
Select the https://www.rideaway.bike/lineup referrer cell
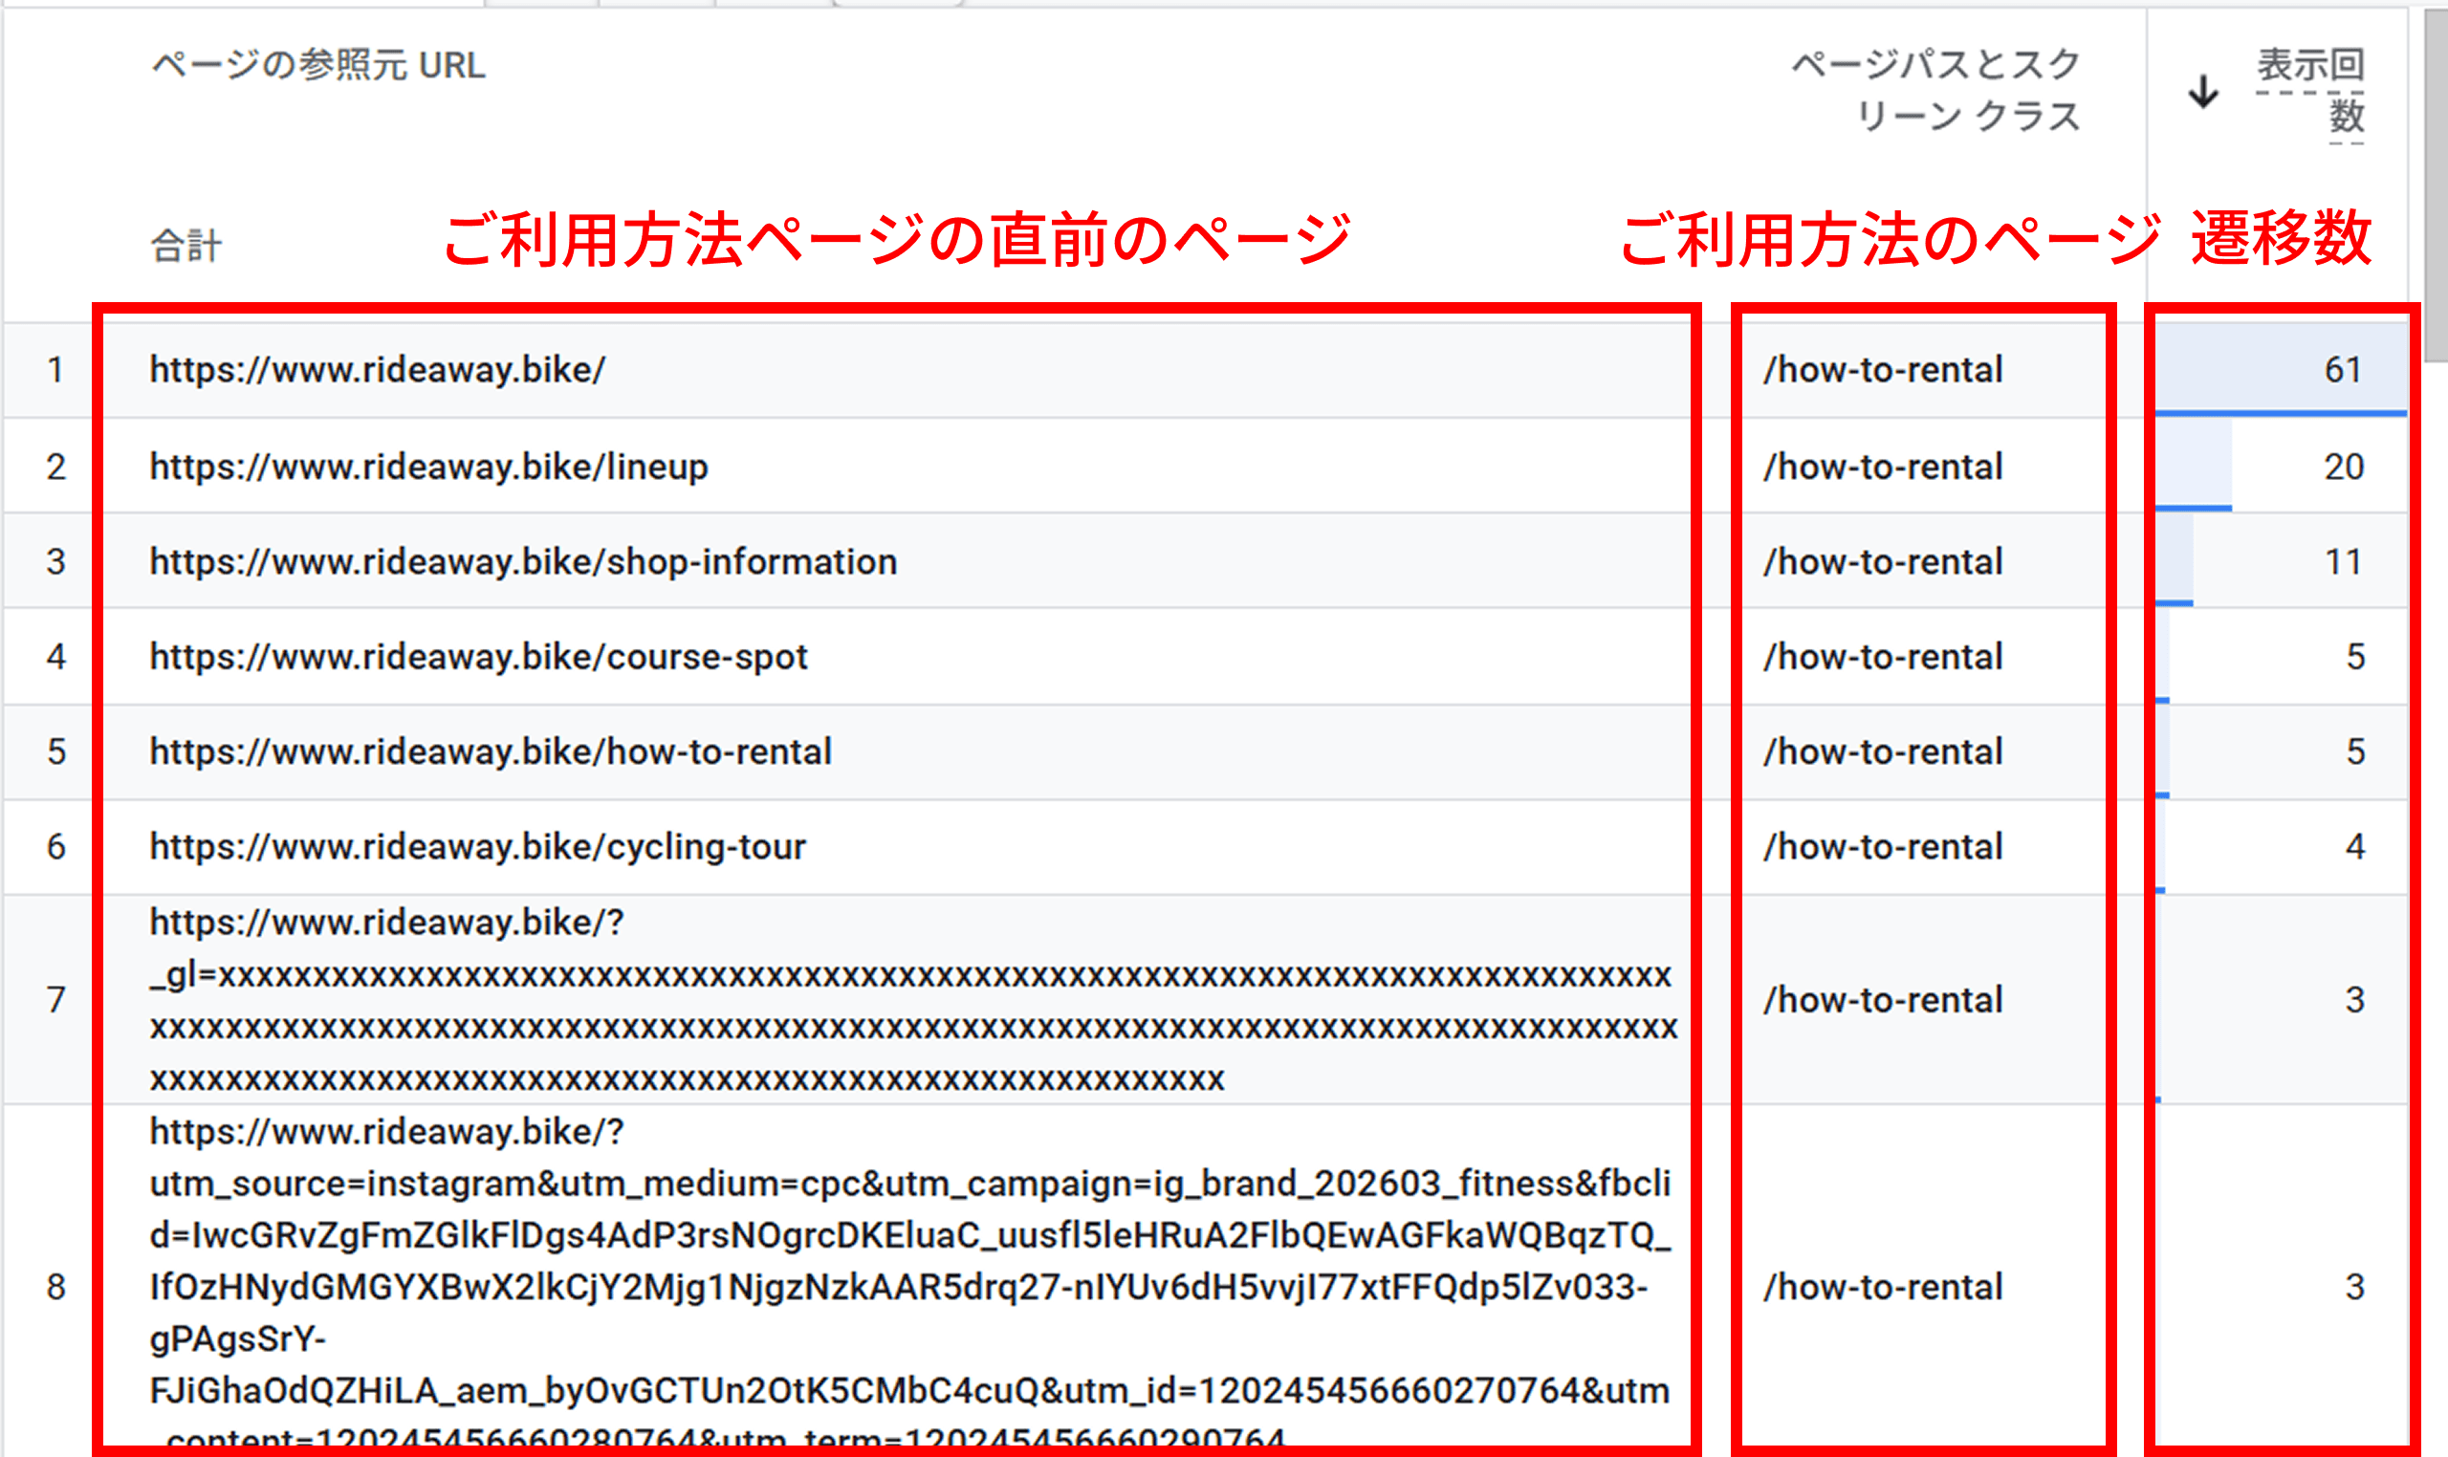[428, 467]
